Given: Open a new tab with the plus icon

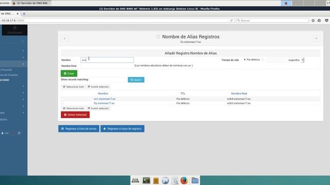Looking at the screenshot, I should (24, 14).
